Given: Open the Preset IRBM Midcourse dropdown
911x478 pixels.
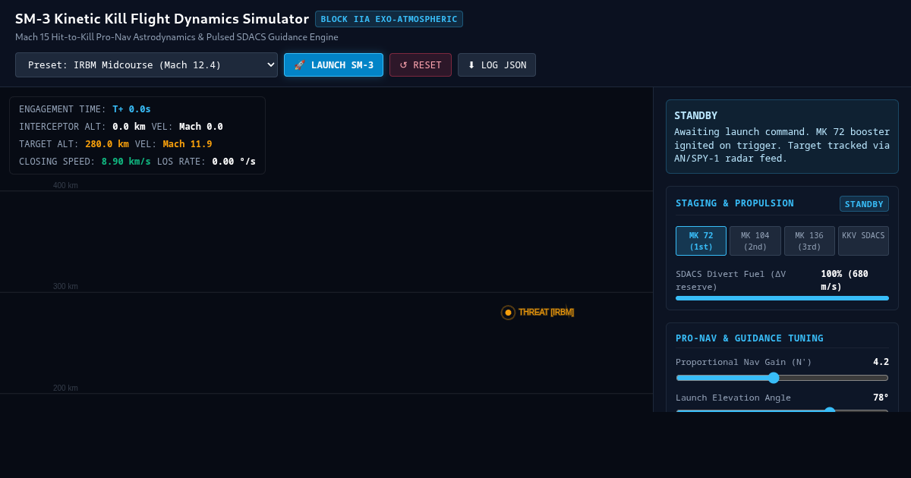Looking at the screenshot, I should point(147,64).
